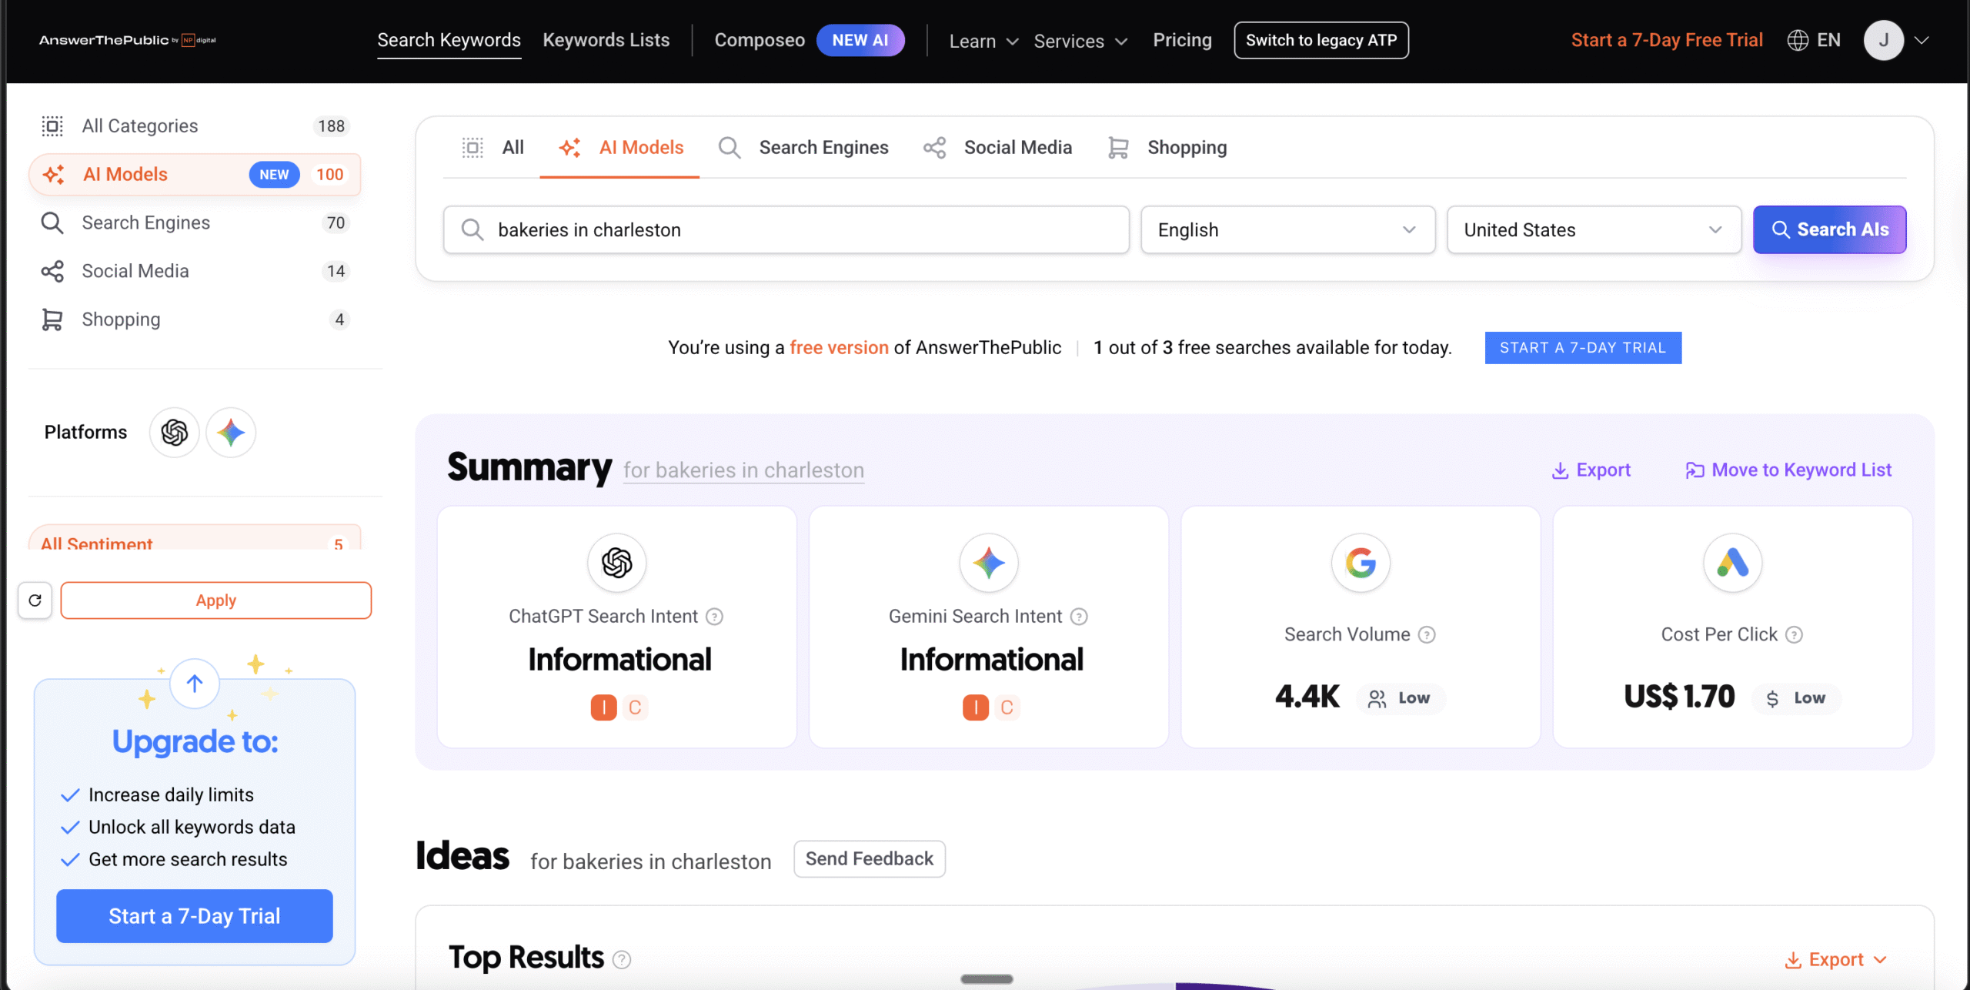1970x990 pixels.
Task: Click the keyword search input field
Action: (x=786, y=230)
